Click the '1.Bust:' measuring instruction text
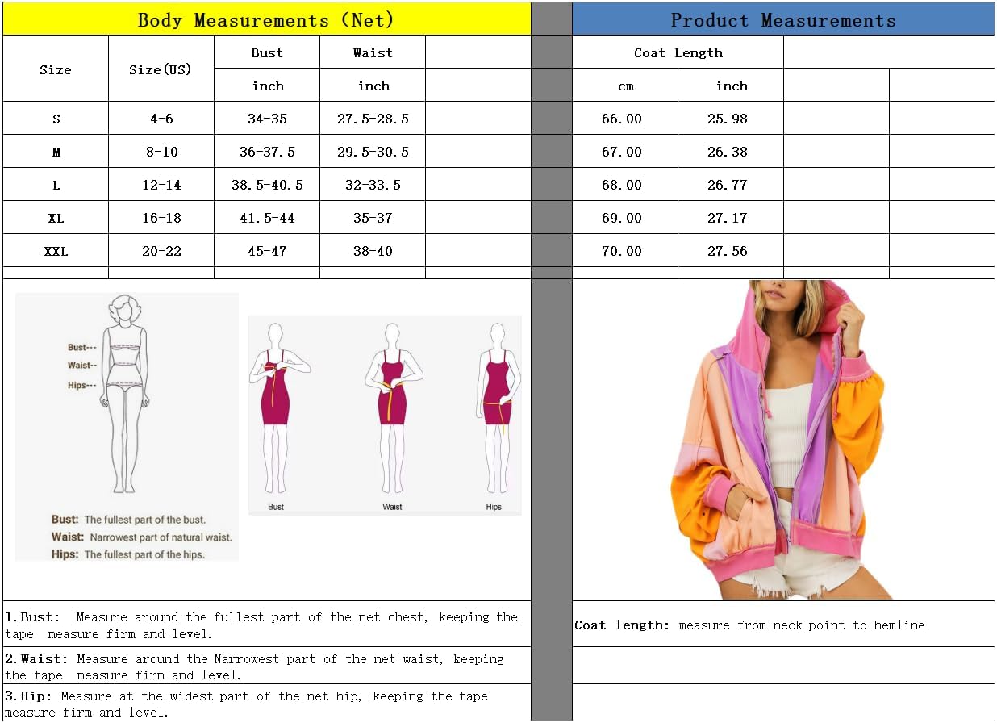 [x=261, y=625]
